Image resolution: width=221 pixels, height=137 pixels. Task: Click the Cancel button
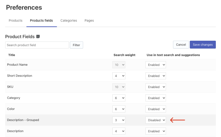[181, 45]
